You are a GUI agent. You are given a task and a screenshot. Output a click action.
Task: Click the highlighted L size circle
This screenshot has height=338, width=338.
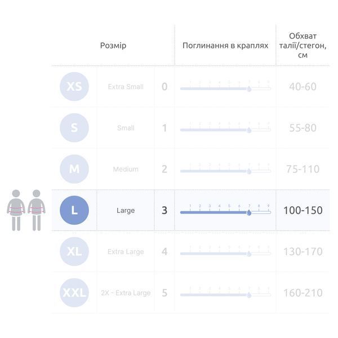[x=74, y=210]
